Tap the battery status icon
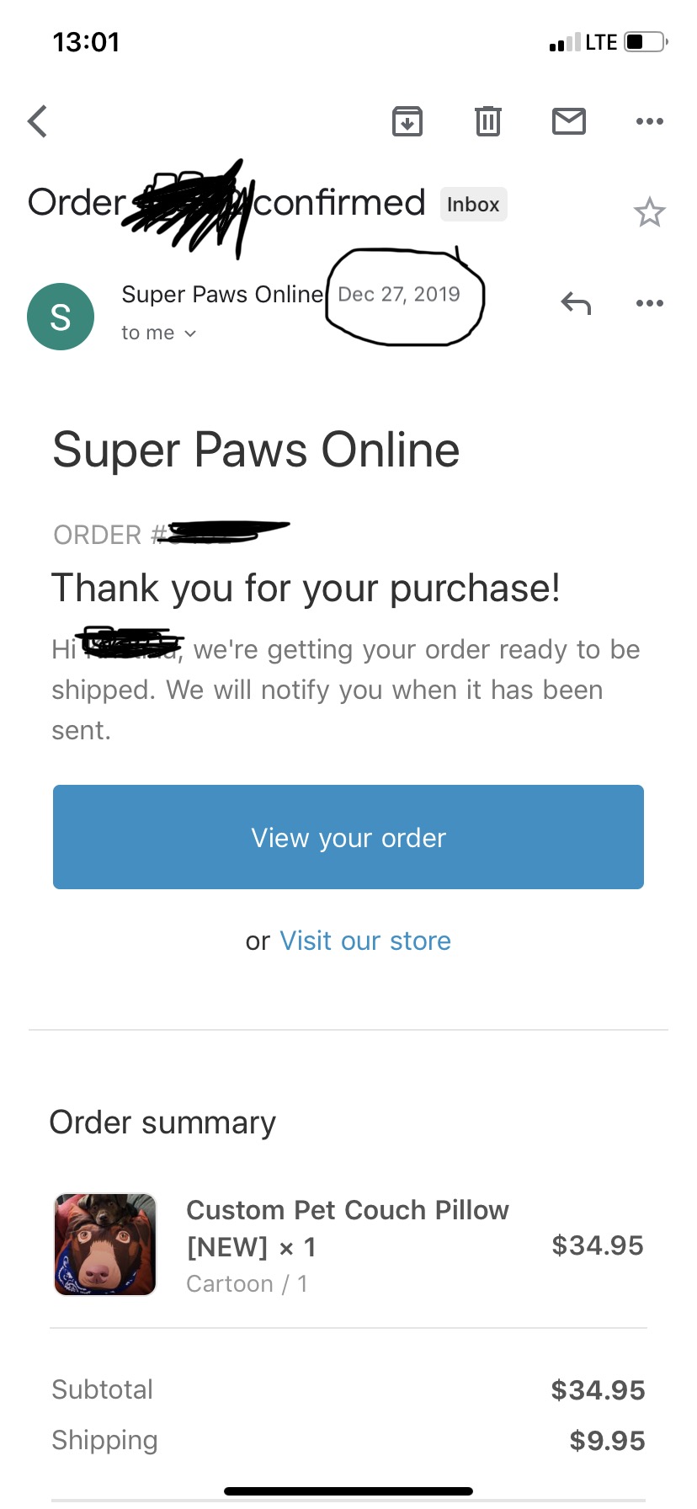 coord(646,42)
